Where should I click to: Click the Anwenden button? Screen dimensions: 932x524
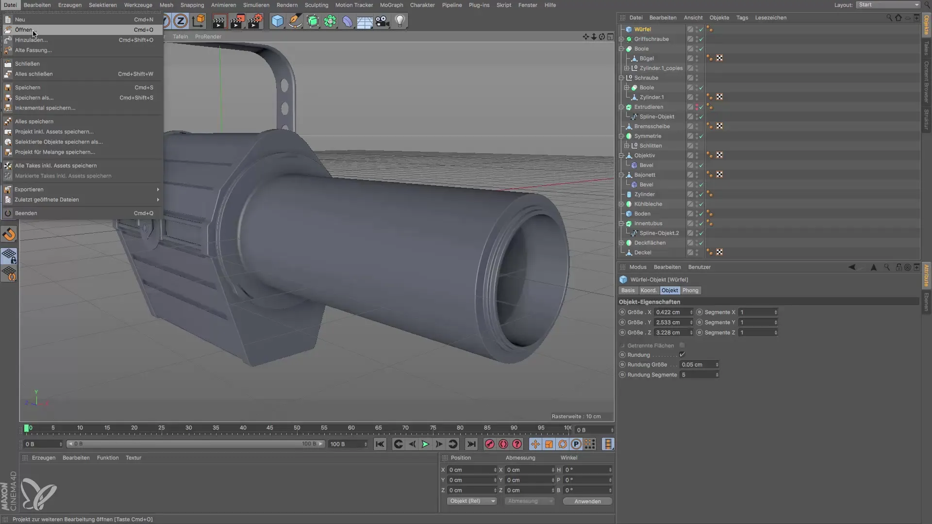tap(587, 501)
